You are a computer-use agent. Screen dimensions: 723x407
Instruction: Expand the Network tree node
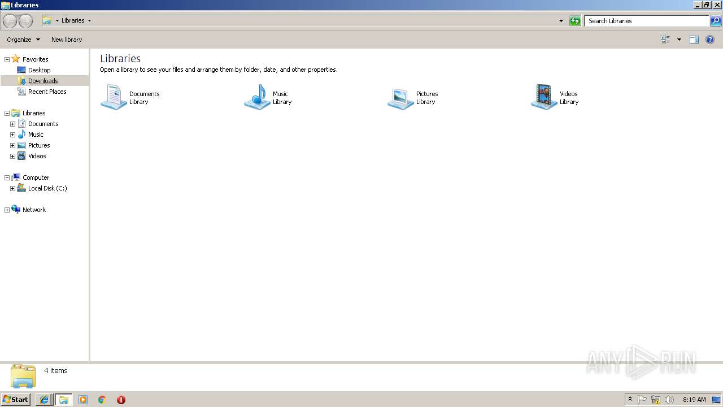coord(7,210)
